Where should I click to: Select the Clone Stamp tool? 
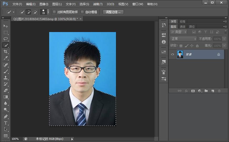point(6,78)
